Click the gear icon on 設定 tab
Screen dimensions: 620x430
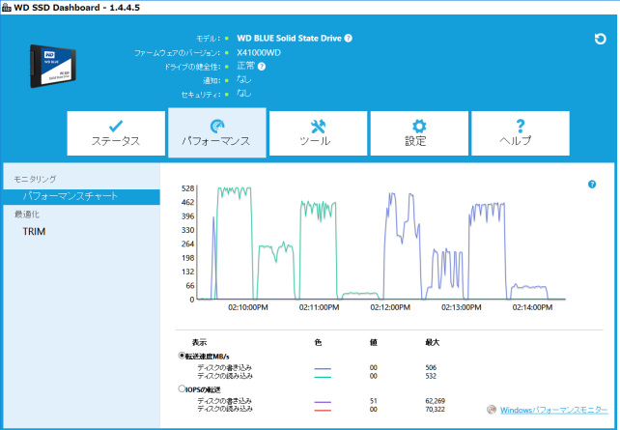point(419,127)
